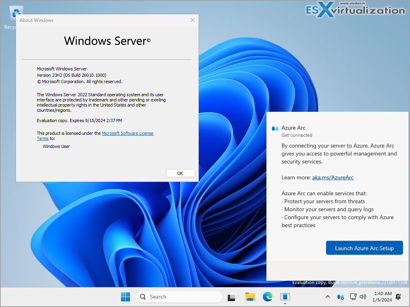This screenshot has width=410, height=307.
Task: Open Microsoft Edge from the taskbar
Action: tap(268, 297)
